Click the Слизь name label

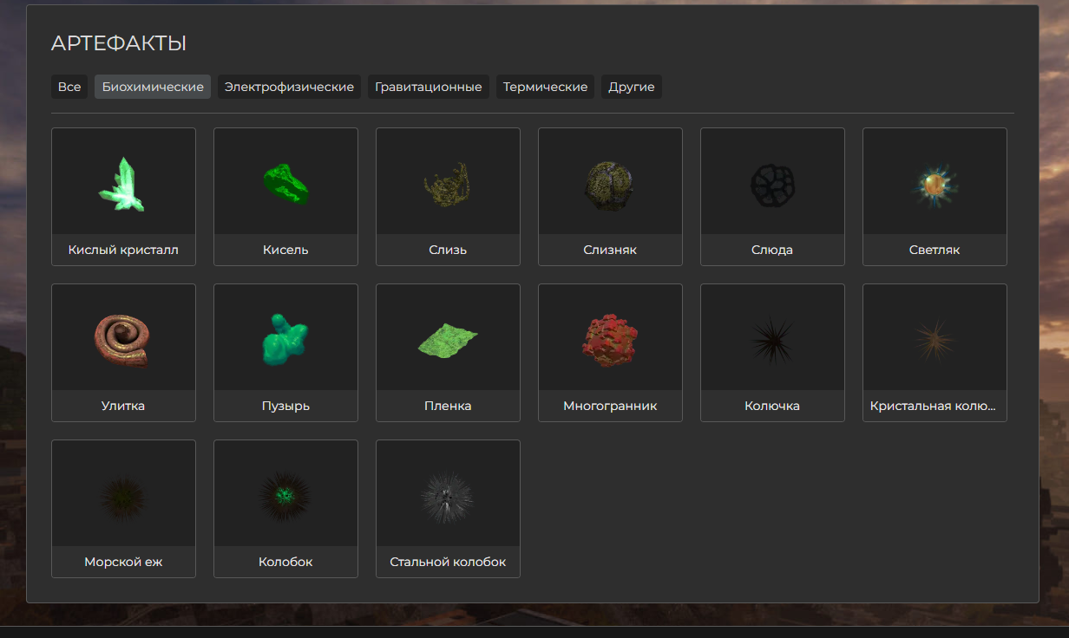pyautogui.click(x=448, y=250)
